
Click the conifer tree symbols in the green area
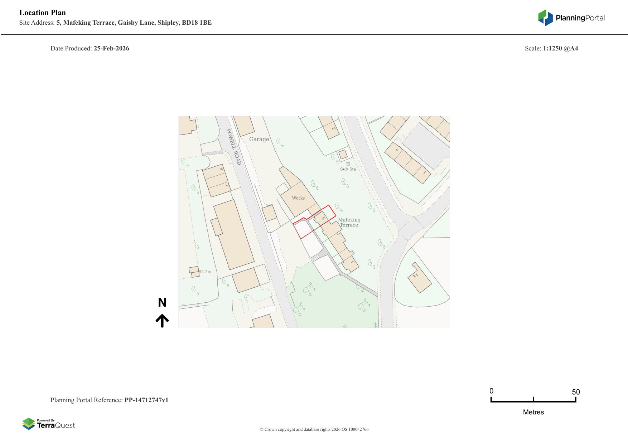[309, 288]
